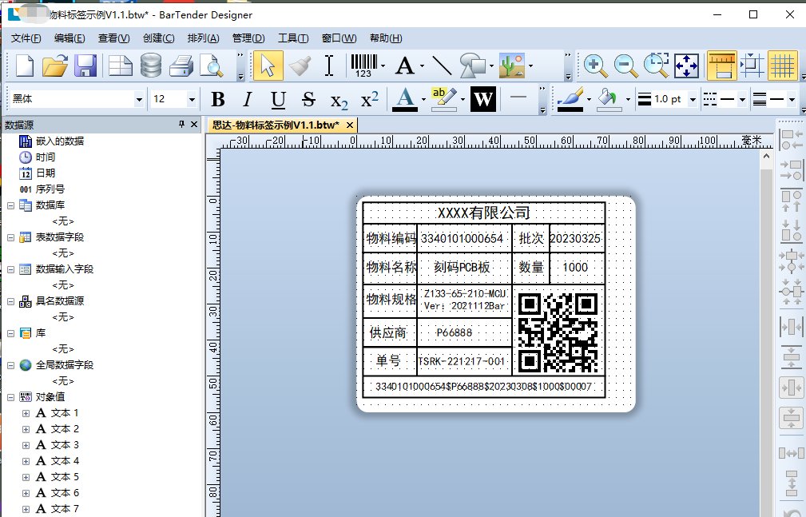Activate the pointer selection tool
This screenshot has width=806, height=517.
pos(268,66)
